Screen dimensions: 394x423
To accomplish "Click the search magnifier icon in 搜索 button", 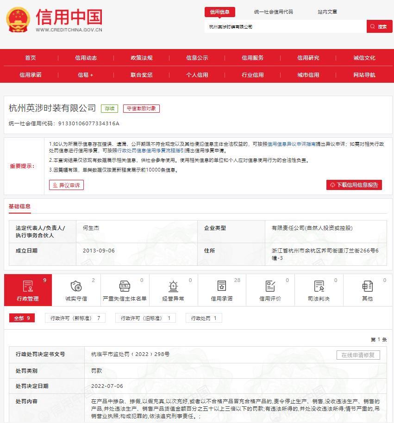I will 373,26.
